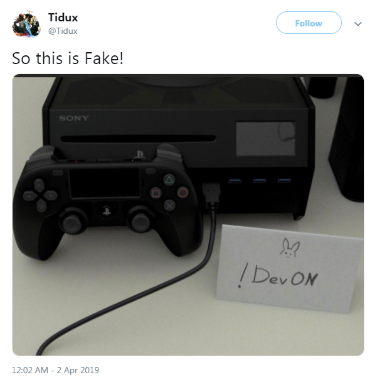Click the controller's left analog stick
The width and height of the screenshot is (377, 382).
pyautogui.click(x=72, y=222)
